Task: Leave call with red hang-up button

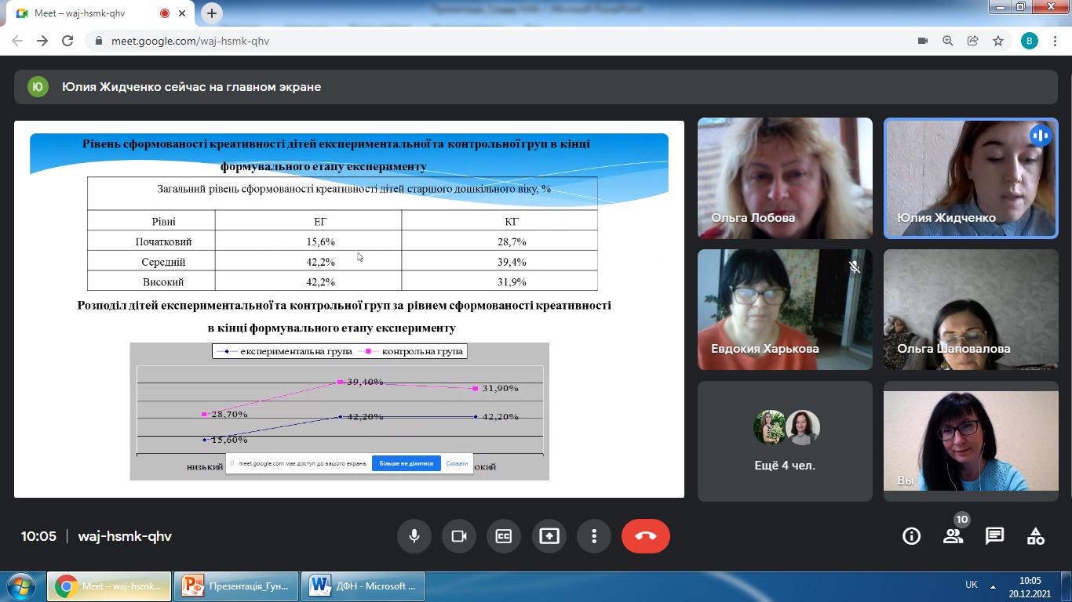Action: 646,536
